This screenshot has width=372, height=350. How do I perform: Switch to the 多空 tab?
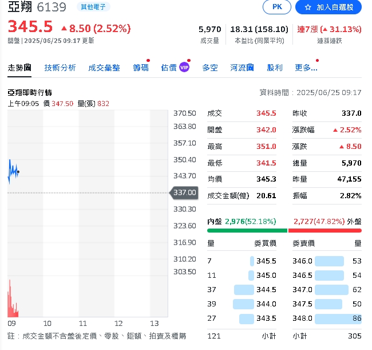coord(209,68)
